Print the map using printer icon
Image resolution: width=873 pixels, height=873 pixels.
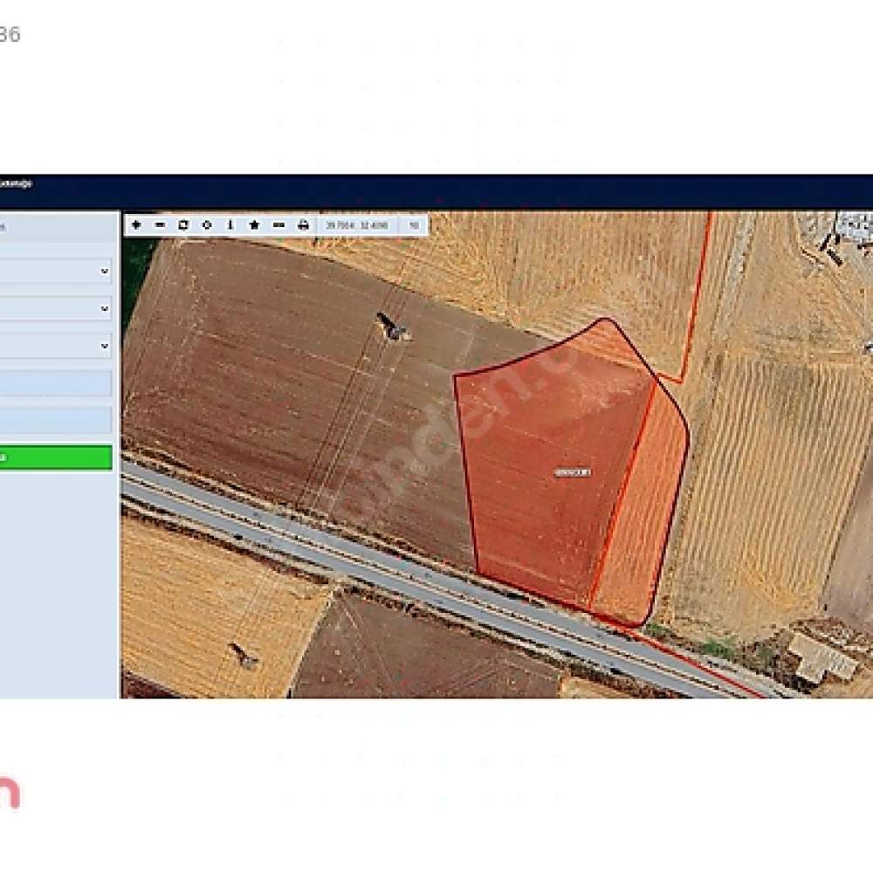click(303, 225)
